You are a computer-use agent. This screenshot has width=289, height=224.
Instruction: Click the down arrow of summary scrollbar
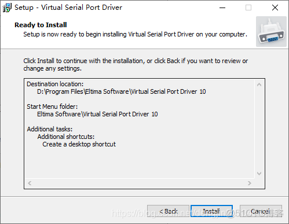tap(259, 174)
